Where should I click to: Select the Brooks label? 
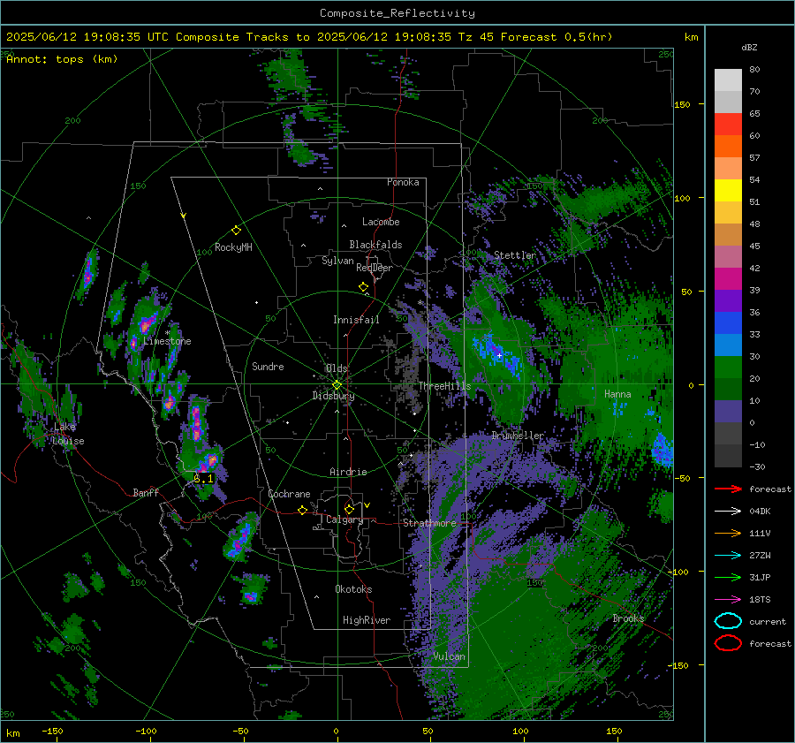[628, 618]
